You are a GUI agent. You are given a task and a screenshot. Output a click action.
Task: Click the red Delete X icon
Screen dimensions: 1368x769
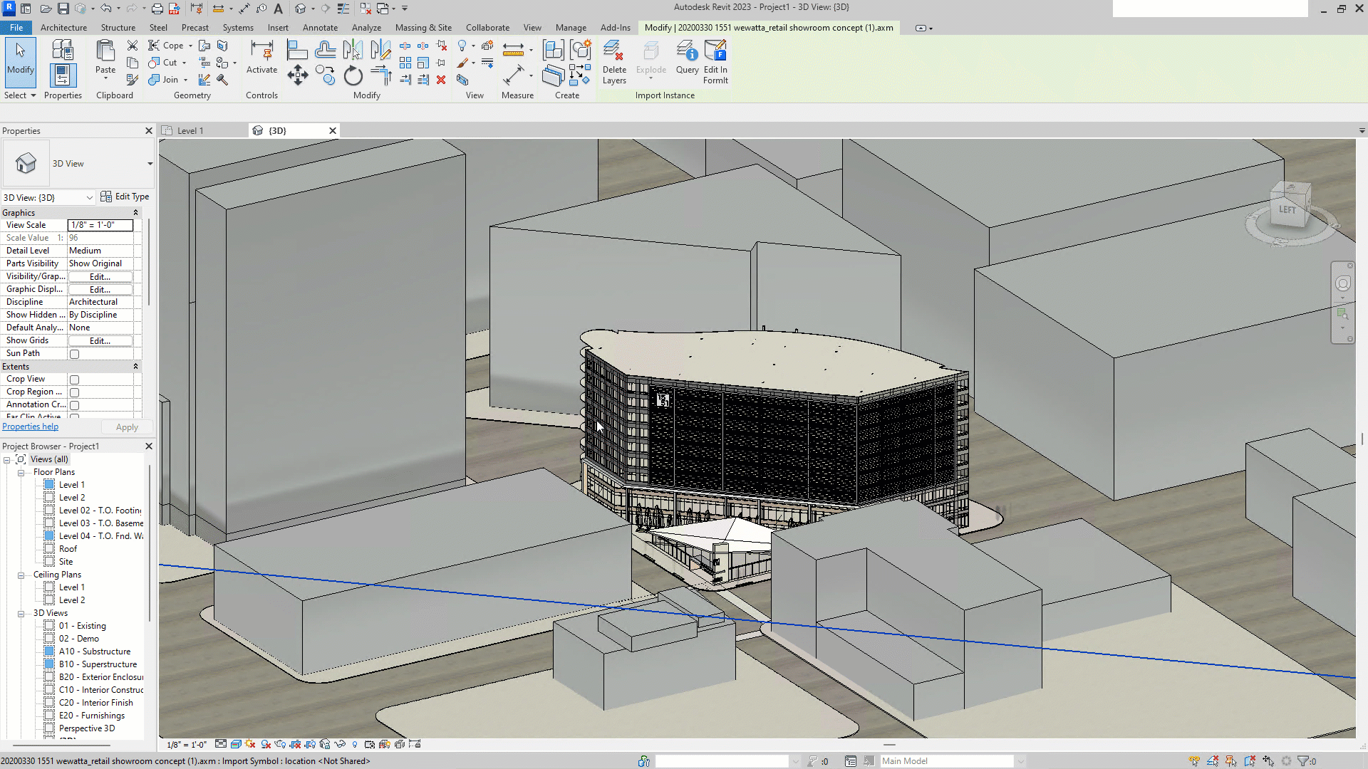tap(441, 80)
